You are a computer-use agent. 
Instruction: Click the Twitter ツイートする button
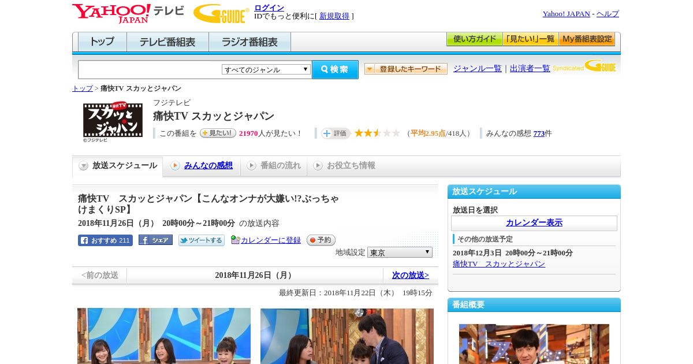[201, 240]
